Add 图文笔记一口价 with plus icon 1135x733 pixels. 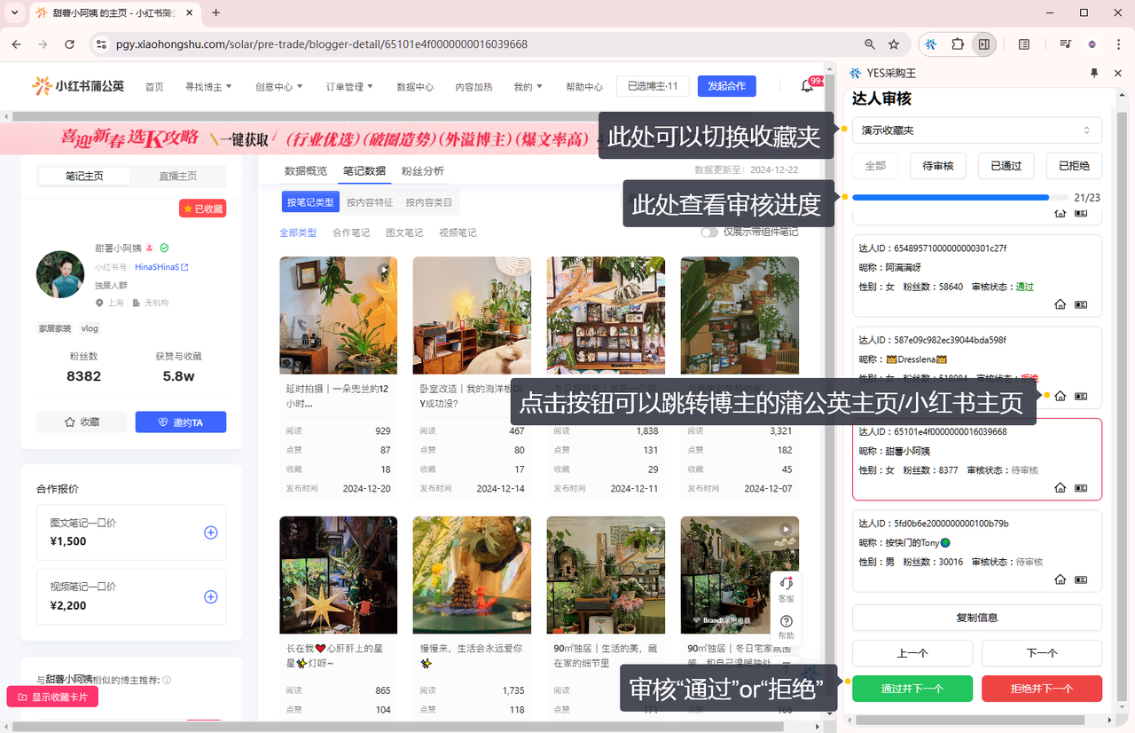click(211, 532)
